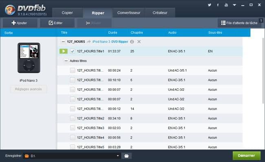
Task: Select the EN subtitle cell of Title1
Action: [x=210, y=51]
